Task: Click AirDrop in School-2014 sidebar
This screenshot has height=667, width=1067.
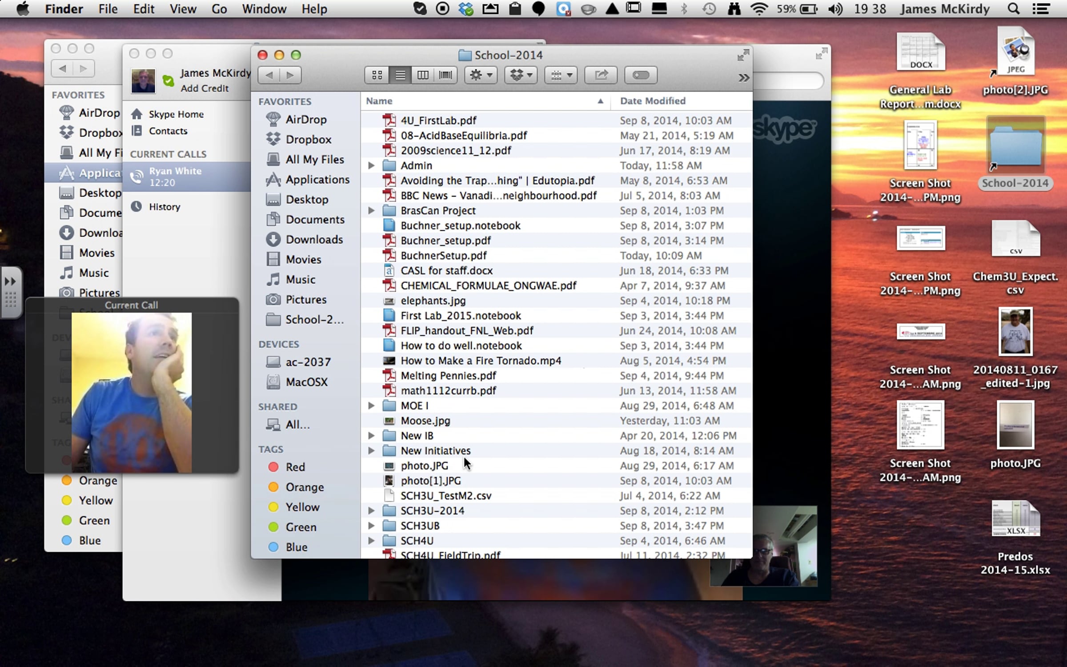Action: (305, 120)
